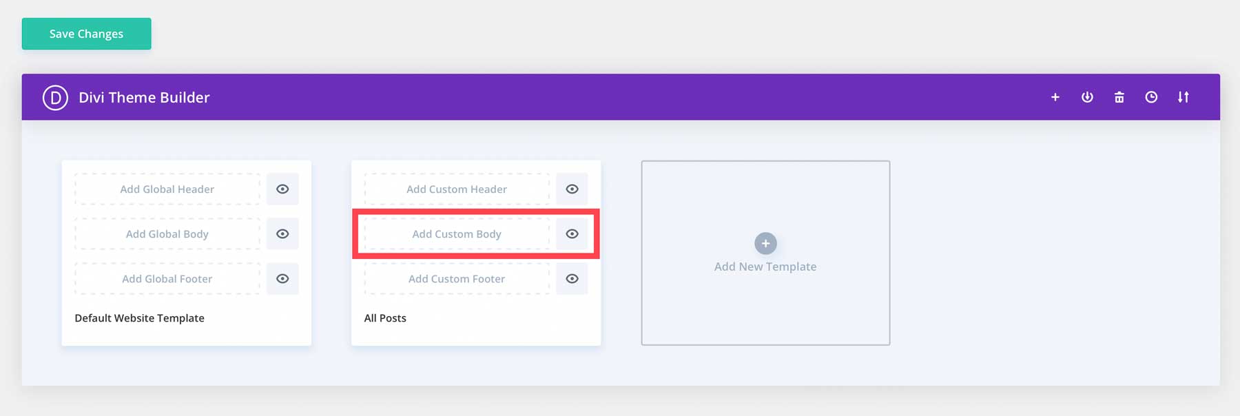Image resolution: width=1240 pixels, height=416 pixels.
Task: Click the plus icon in the purple header
Action: pyautogui.click(x=1055, y=98)
